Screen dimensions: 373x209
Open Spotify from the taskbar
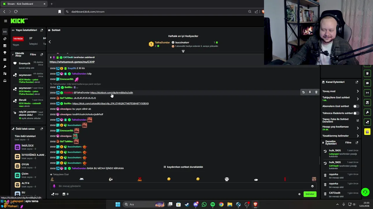coord(213,204)
